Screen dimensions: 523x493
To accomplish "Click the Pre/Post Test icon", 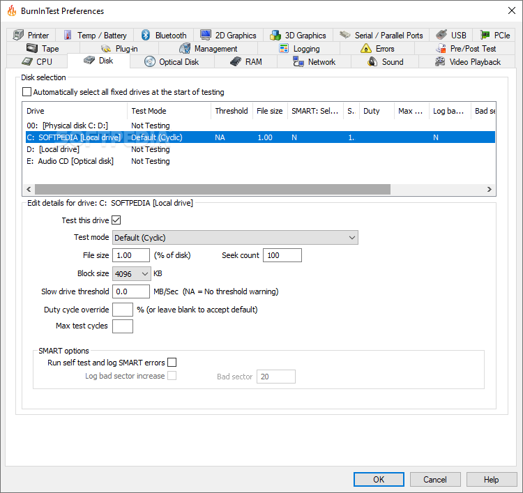I will (x=441, y=48).
